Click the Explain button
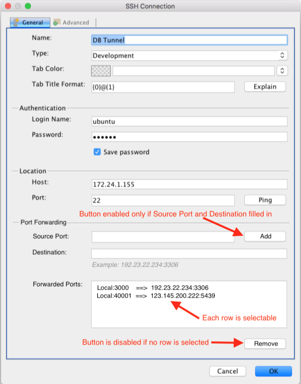This screenshot has height=384, width=301. pyautogui.click(x=265, y=87)
